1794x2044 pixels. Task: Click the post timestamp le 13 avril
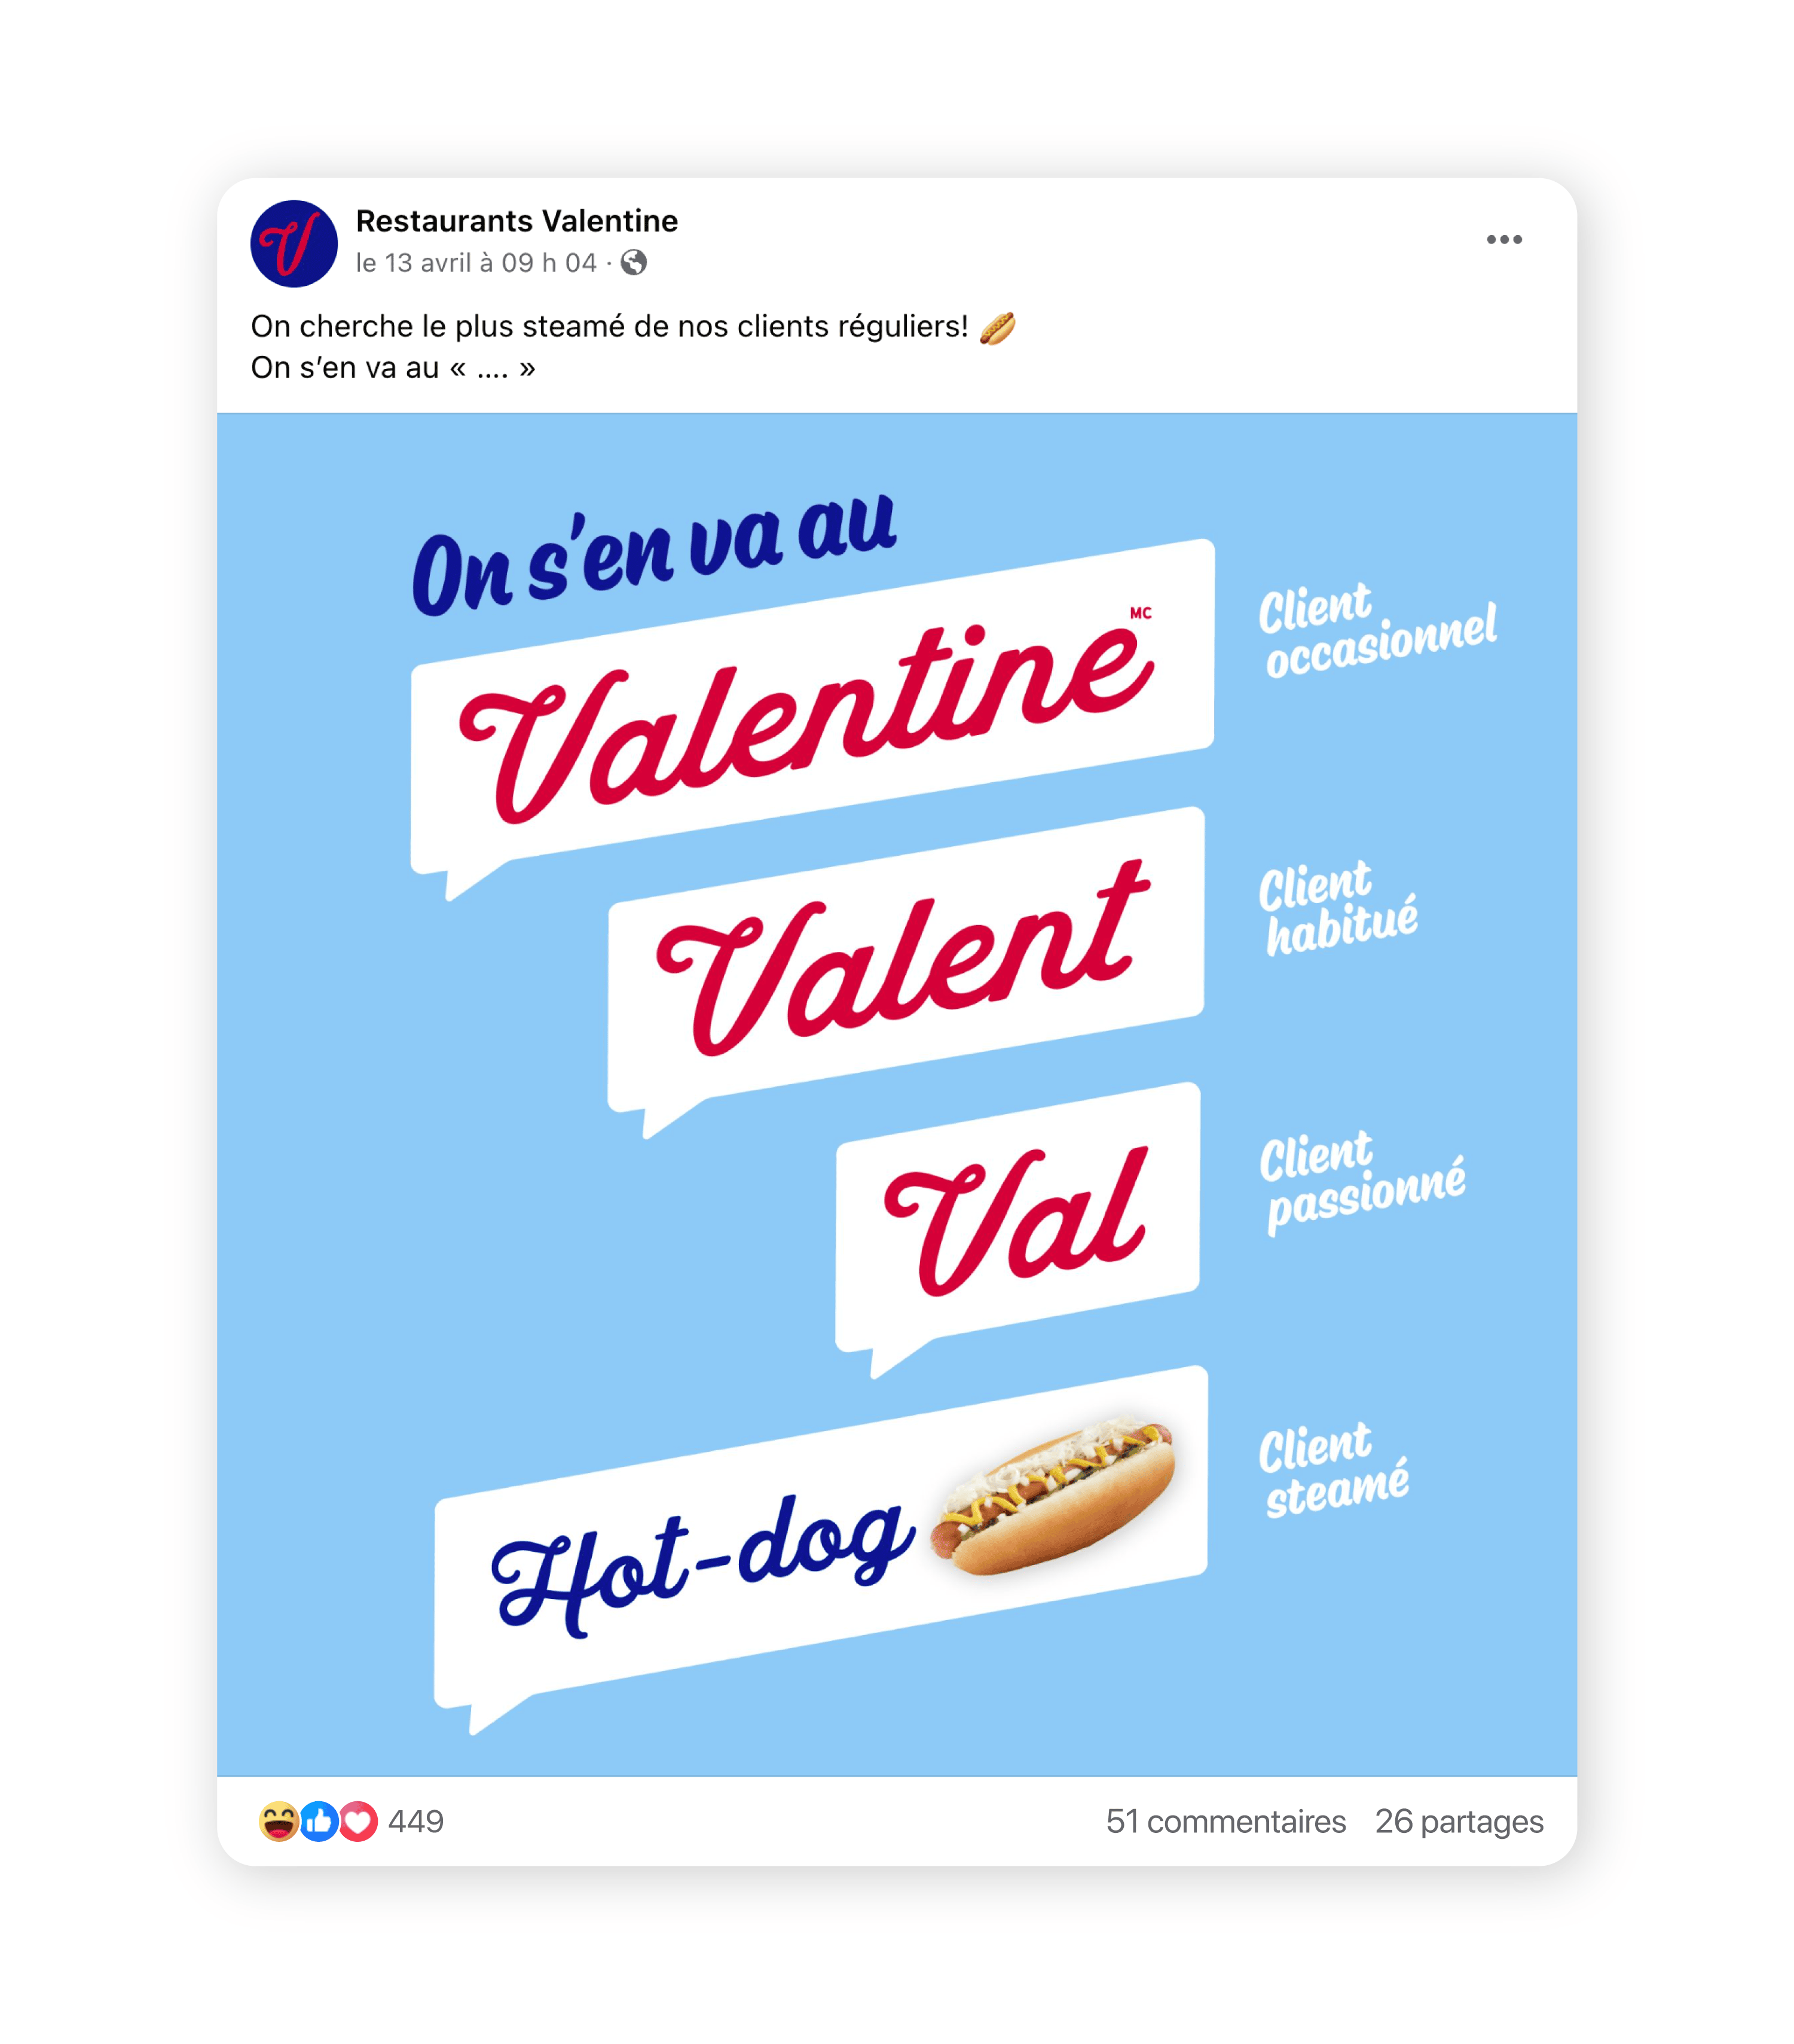click(x=476, y=263)
